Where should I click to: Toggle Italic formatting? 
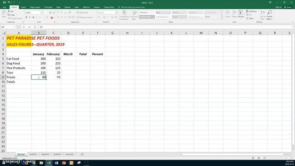[x=29, y=18]
